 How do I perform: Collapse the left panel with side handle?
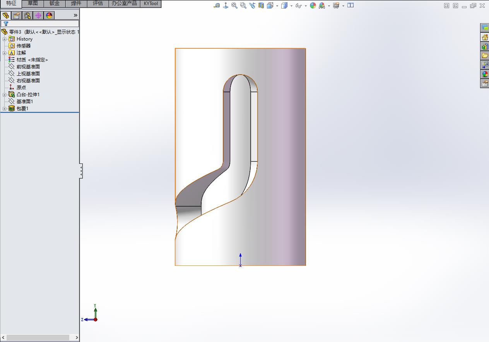[x=81, y=171]
